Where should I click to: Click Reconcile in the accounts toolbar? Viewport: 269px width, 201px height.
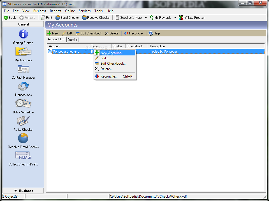(x=134, y=33)
